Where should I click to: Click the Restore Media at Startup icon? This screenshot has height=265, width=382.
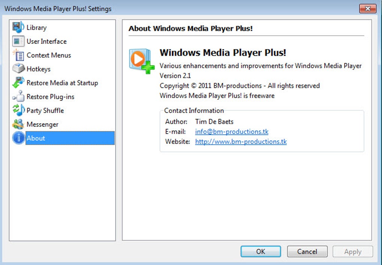click(x=18, y=83)
